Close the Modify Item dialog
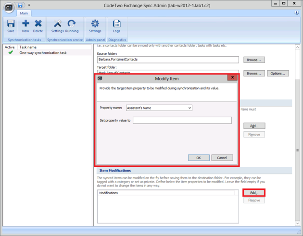 click(232, 77)
